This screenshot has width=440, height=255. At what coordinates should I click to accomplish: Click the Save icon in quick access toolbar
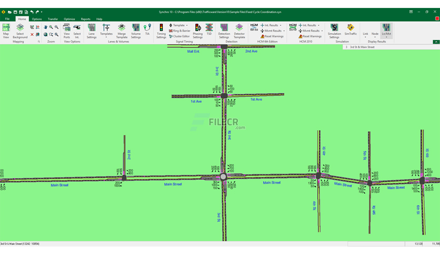(15, 12)
